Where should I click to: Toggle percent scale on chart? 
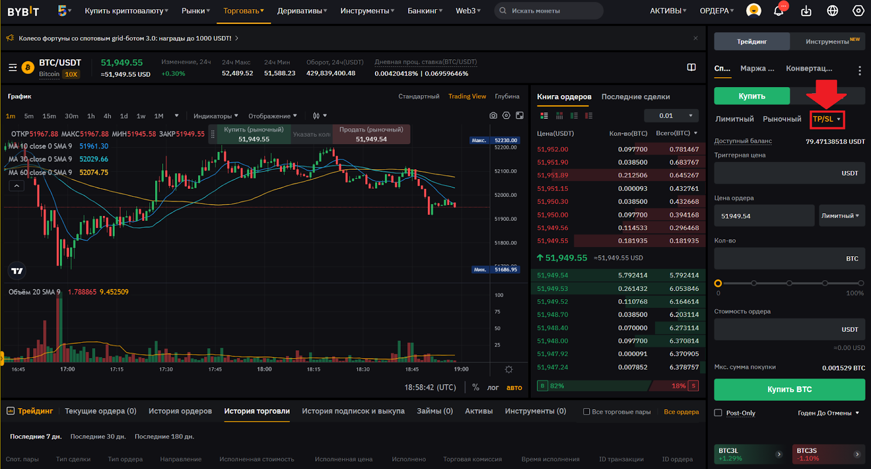[476, 387]
